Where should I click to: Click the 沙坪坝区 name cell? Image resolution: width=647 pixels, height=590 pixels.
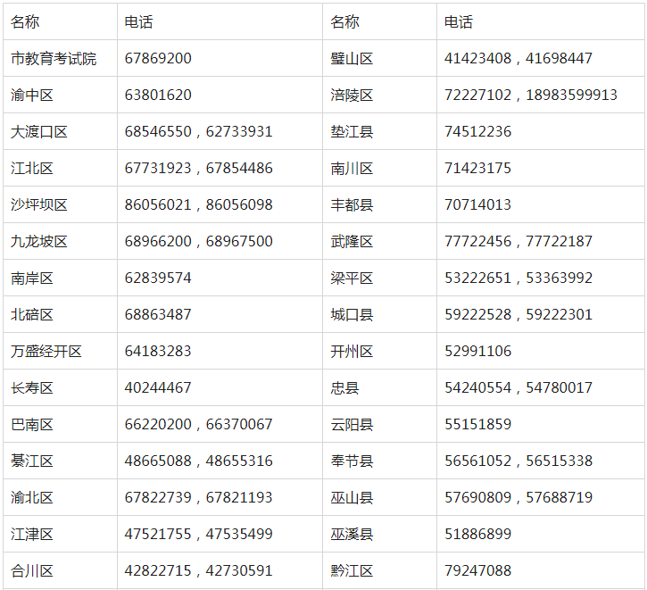pyautogui.click(x=39, y=205)
